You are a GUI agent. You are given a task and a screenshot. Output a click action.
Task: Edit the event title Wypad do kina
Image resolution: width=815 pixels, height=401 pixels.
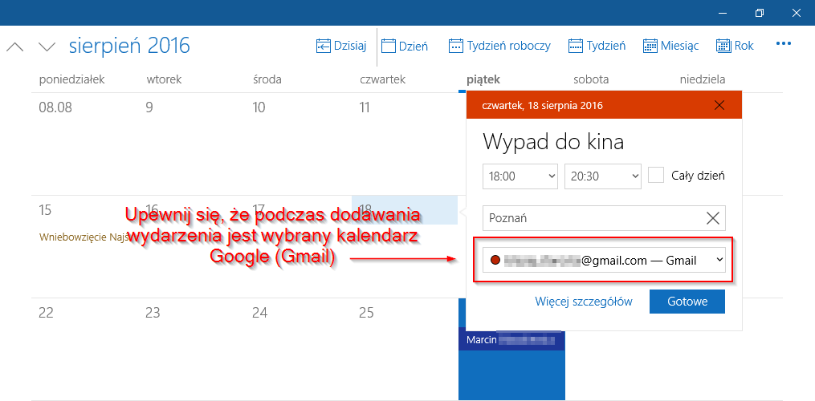click(553, 142)
